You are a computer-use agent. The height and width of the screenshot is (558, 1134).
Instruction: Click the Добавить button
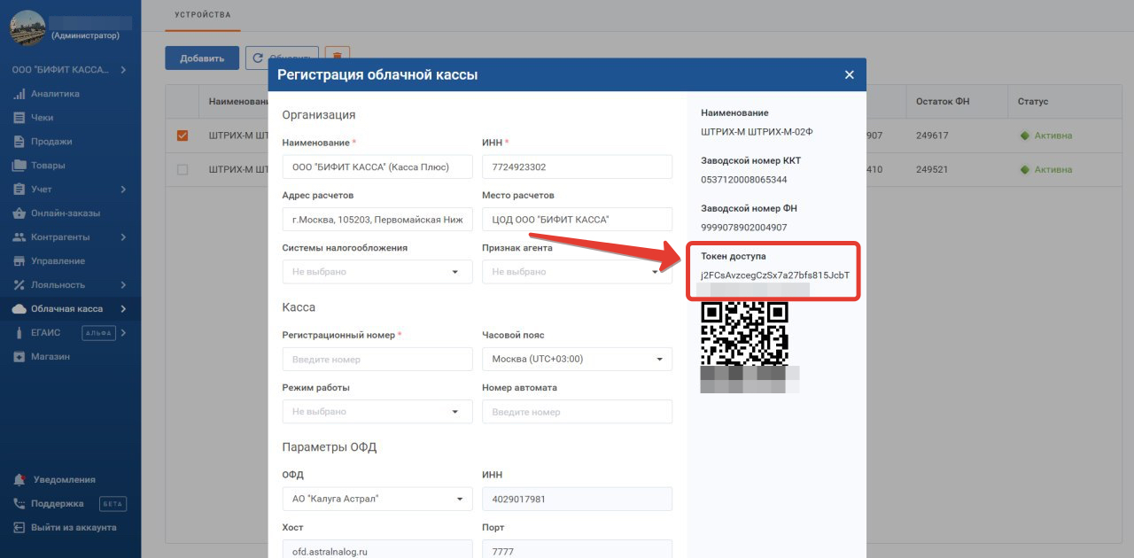point(202,58)
